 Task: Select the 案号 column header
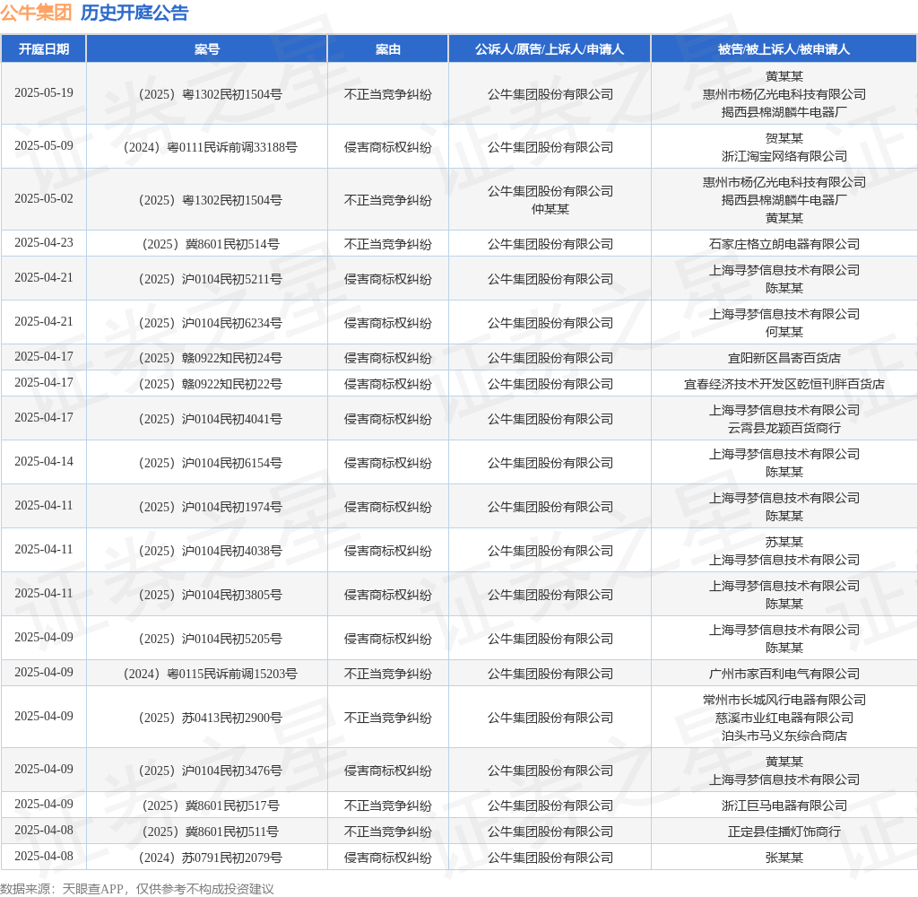[207, 49]
